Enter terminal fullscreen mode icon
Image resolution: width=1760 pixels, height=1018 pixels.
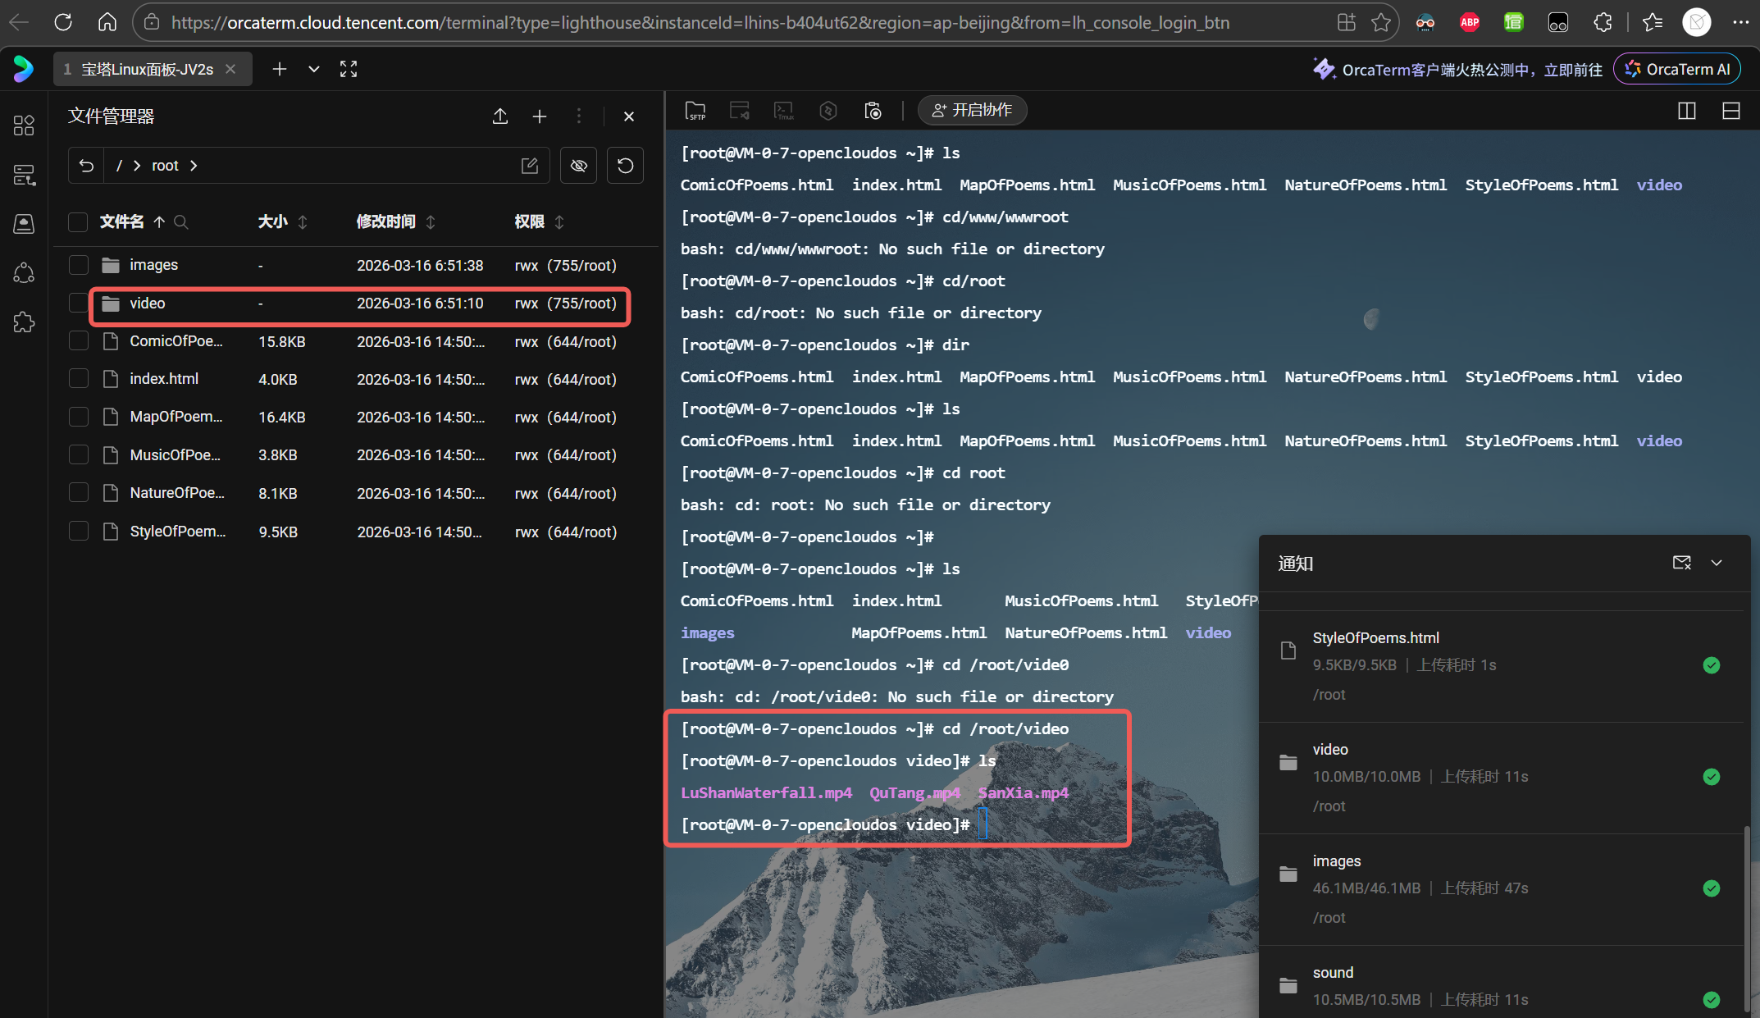click(x=349, y=70)
